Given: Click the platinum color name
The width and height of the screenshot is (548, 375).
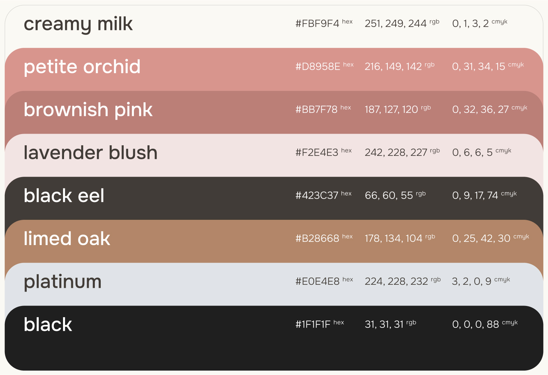Looking at the screenshot, I should tap(63, 282).
